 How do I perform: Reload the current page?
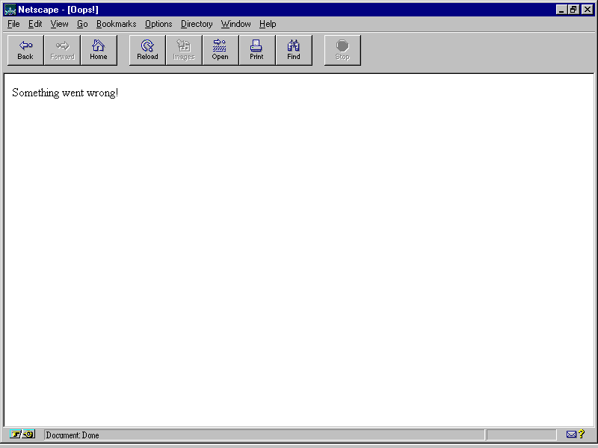(x=147, y=50)
